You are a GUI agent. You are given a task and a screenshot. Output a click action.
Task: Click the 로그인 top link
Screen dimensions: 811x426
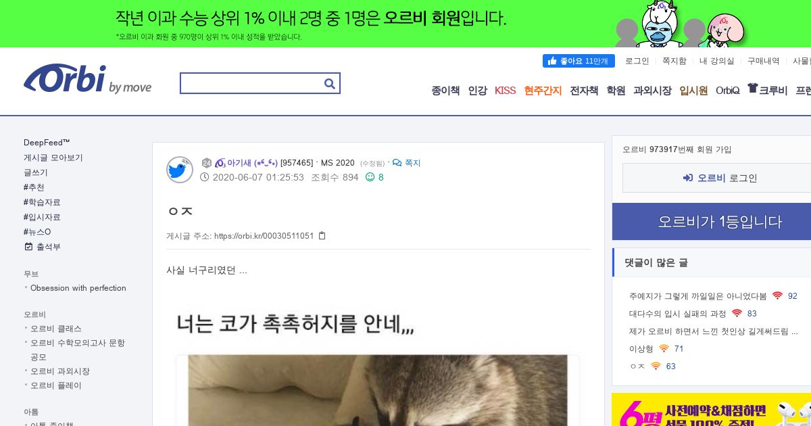point(637,61)
